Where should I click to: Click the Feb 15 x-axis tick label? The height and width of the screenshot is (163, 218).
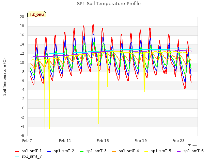pos(103,141)
